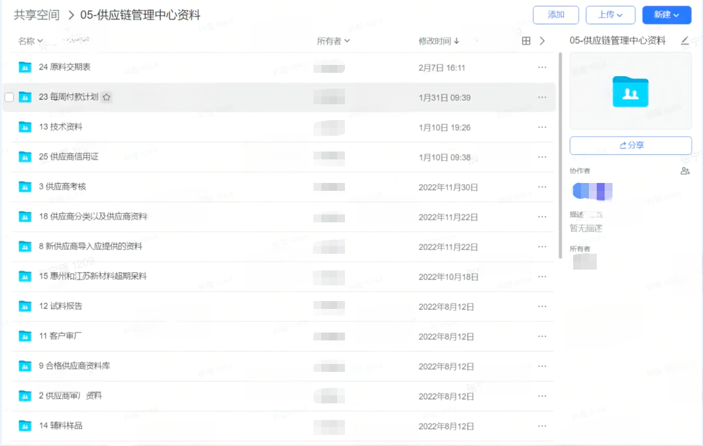
Task: Click the folder icon of 13 技术资料
Action: [25, 127]
